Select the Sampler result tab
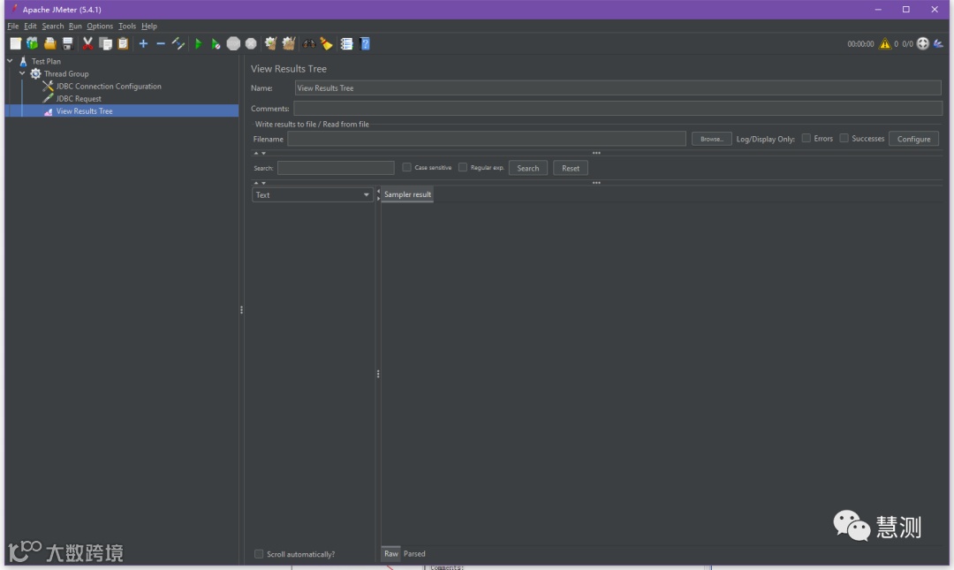Screen dimensions: 954x570 click(407, 194)
